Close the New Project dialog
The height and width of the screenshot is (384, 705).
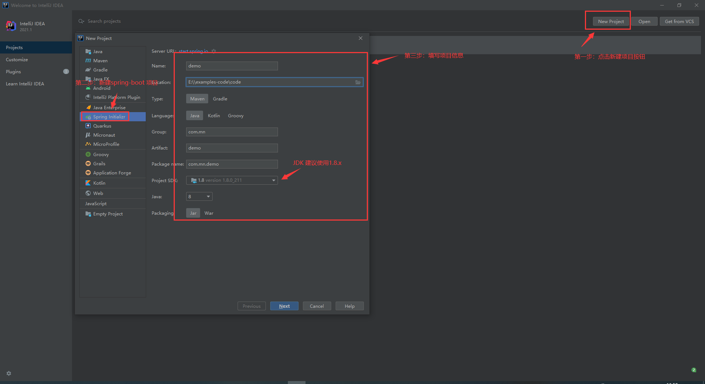(x=361, y=38)
